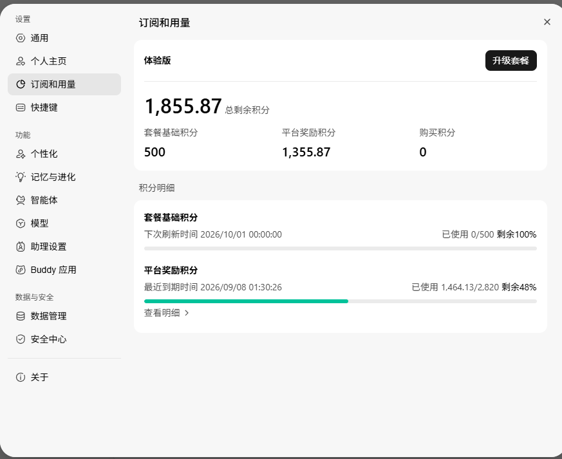Click the 购买积分 label

point(437,133)
